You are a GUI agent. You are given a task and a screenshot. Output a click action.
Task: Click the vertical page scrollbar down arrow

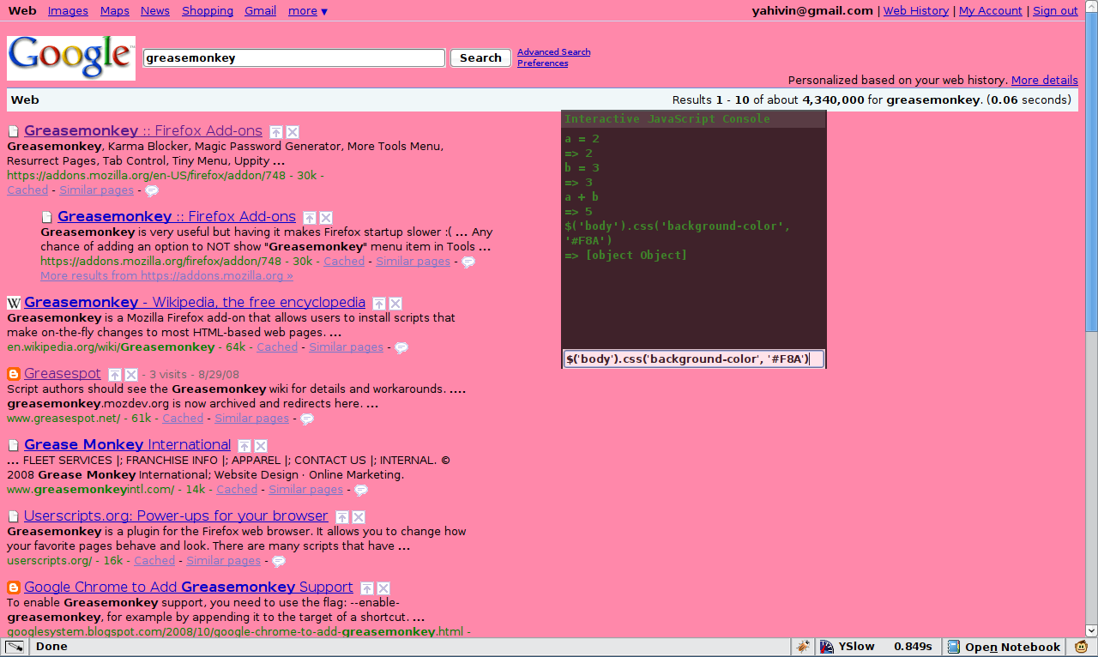[x=1091, y=630]
